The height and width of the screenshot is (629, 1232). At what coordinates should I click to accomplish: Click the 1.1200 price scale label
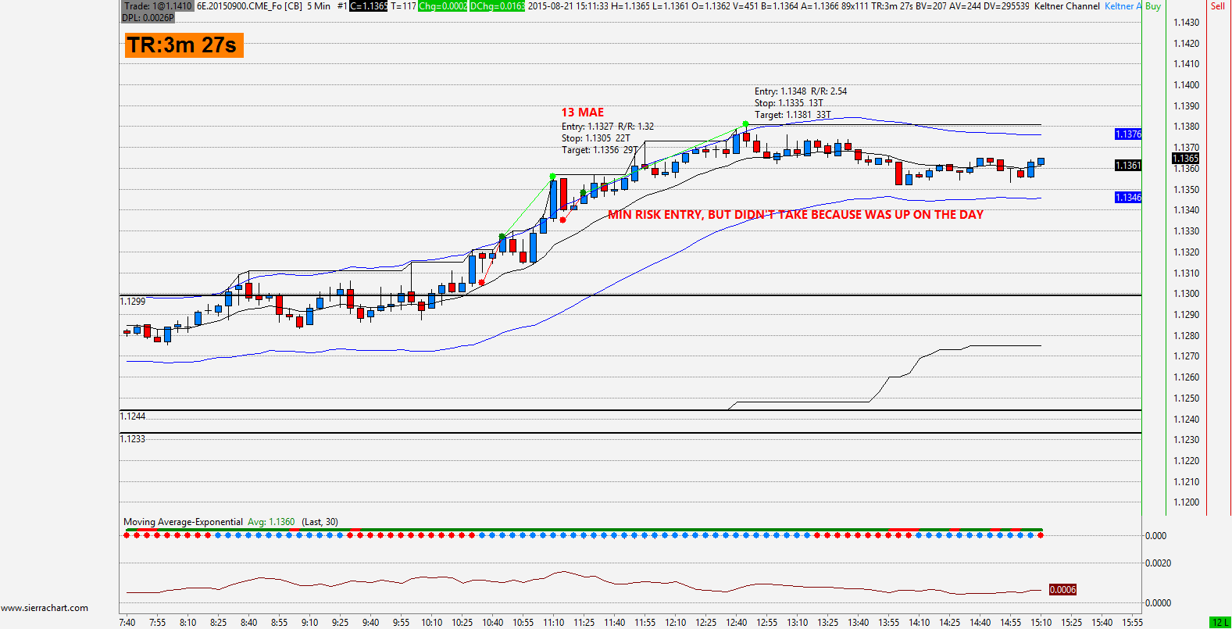[1187, 502]
